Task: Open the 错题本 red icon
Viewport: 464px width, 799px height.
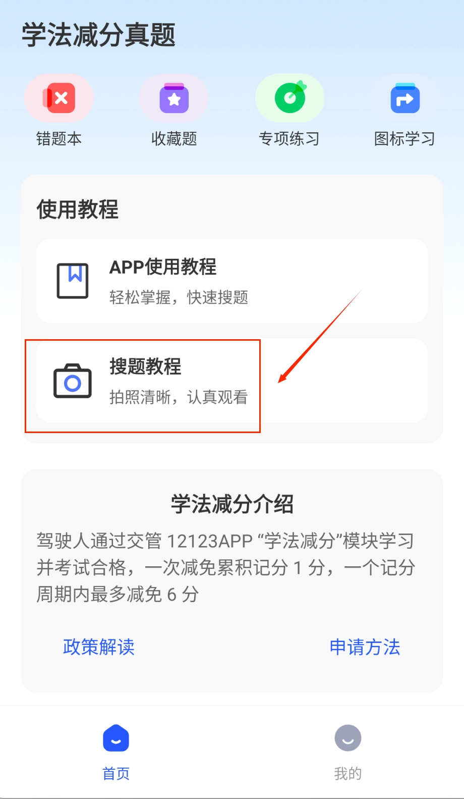Action: [59, 98]
